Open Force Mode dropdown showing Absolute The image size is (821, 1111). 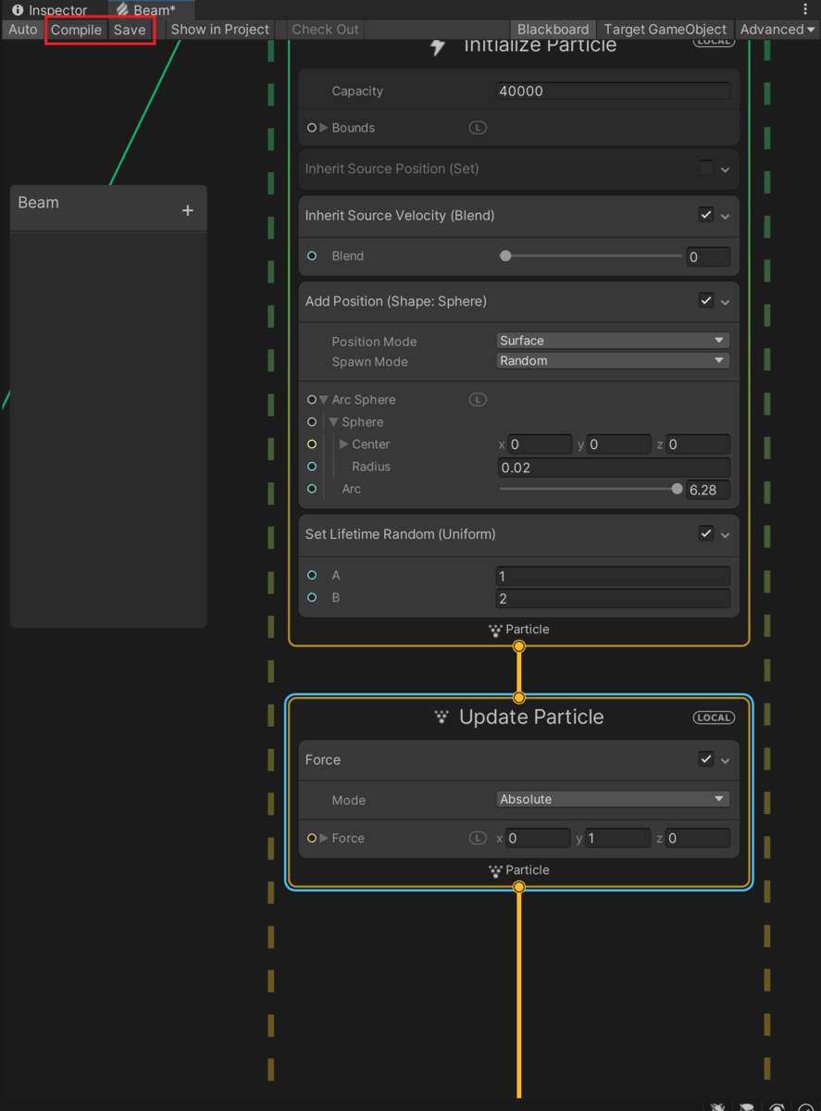[x=613, y=799]
